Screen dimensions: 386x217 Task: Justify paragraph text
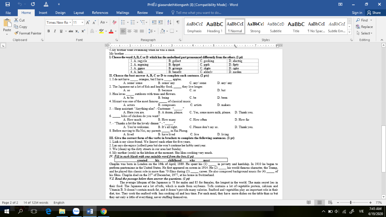[x=142, y=31]
